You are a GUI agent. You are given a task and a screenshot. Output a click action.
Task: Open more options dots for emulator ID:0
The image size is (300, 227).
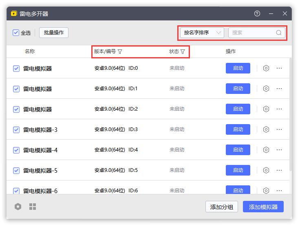click(279, 68)
